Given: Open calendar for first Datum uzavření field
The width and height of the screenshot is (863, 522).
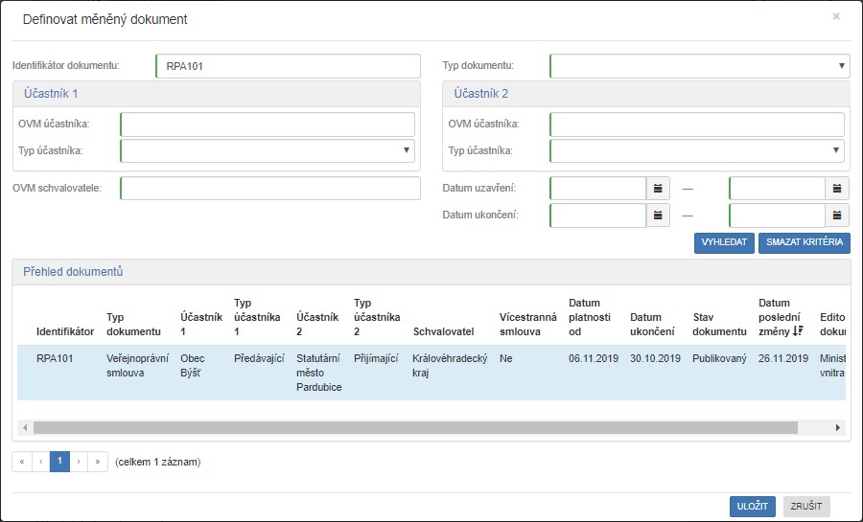Looking at the screenshot, I should click(658, 189).
